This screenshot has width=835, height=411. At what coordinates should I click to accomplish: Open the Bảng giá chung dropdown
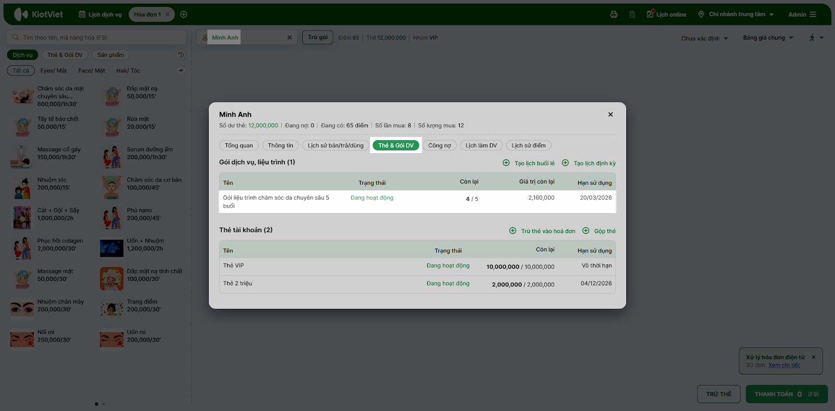pos(768,38)
